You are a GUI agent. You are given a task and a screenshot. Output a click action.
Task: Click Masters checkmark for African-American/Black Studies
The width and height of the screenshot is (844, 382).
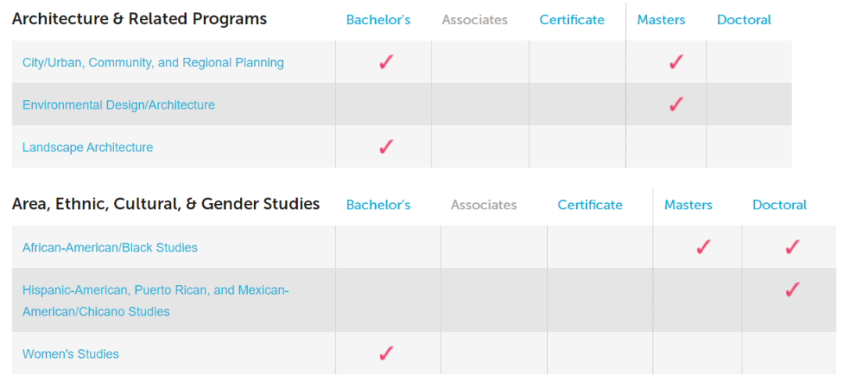[x=703, y=247]
